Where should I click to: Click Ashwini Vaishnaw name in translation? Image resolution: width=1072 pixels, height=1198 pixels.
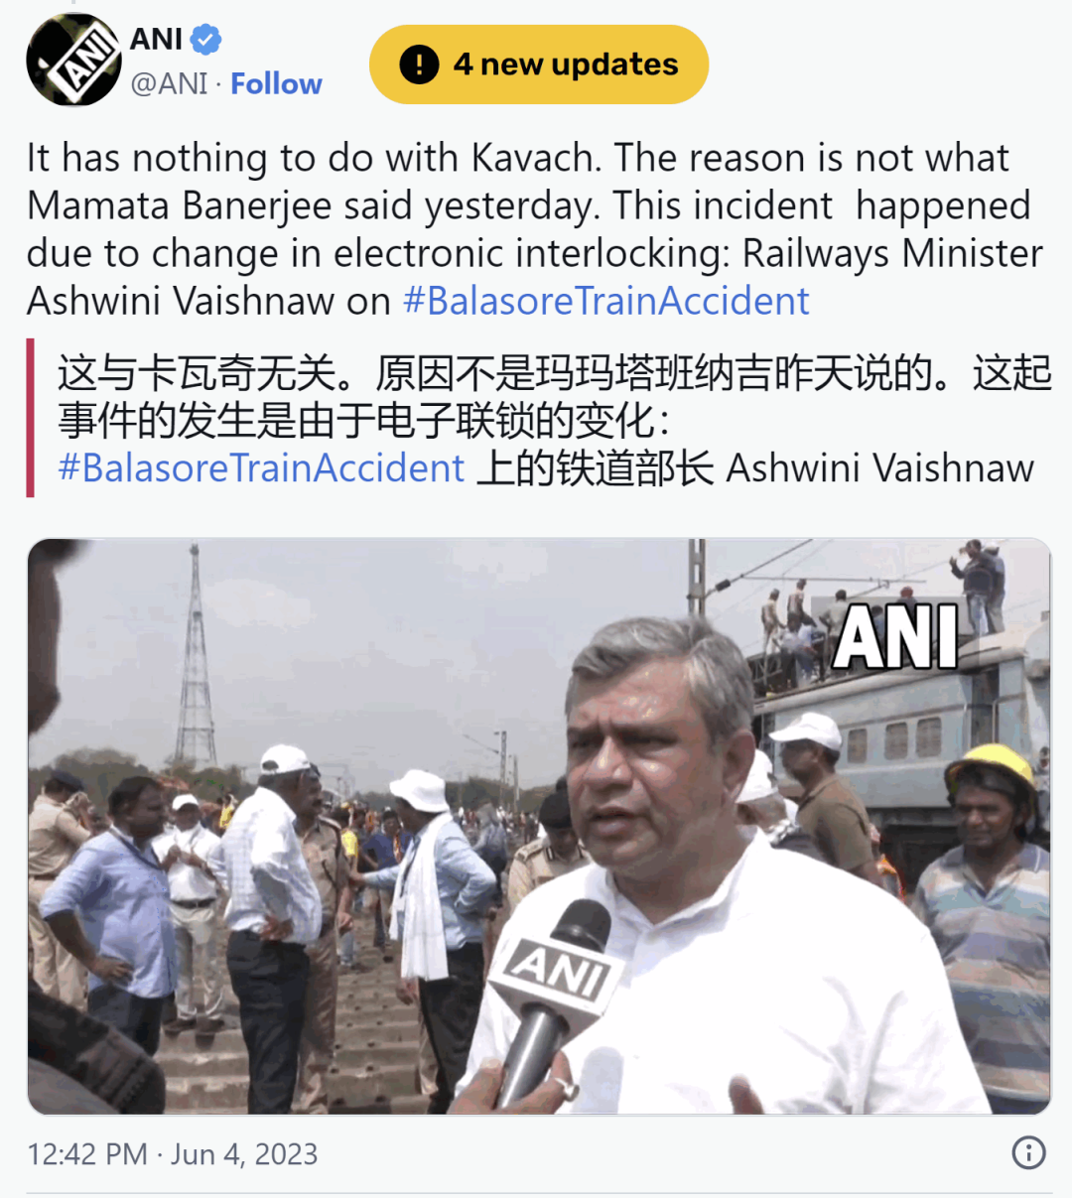[x=880, y=467]
